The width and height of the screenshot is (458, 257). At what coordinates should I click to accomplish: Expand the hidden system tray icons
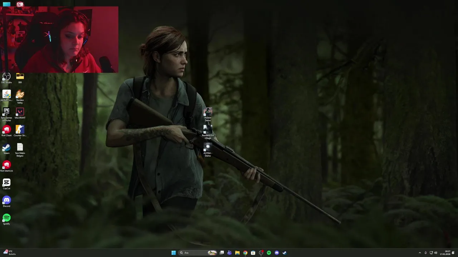click(420, 253)
